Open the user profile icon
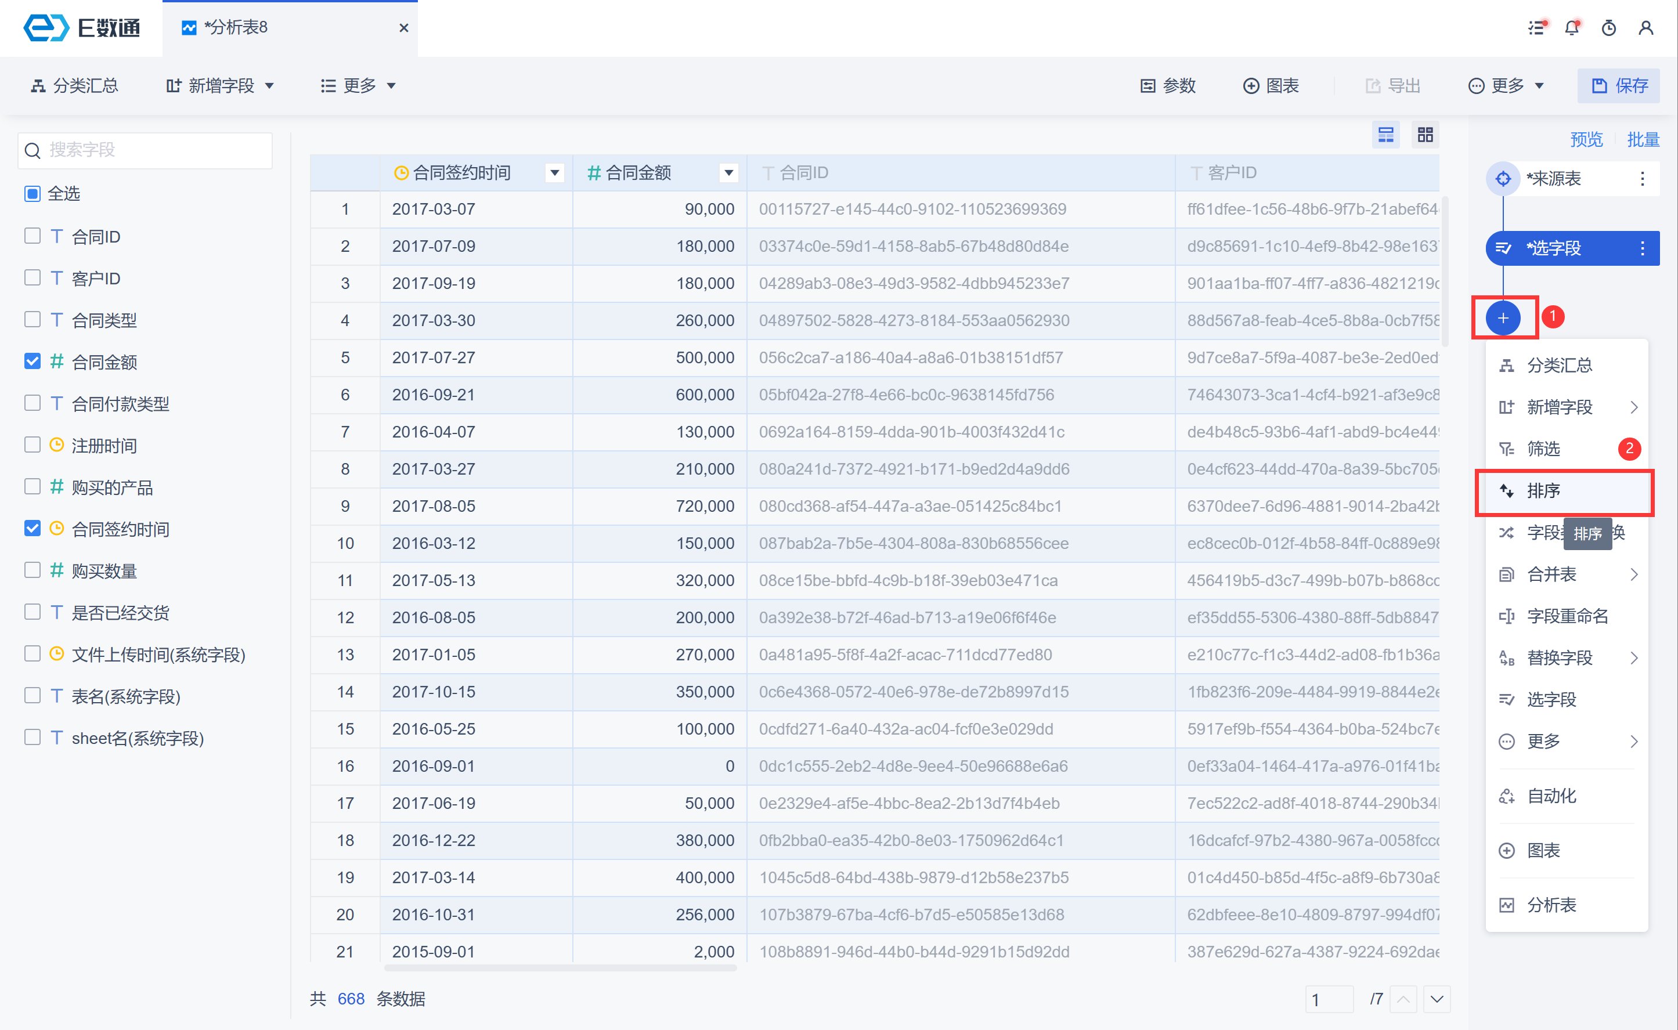1678x1030 pixels. click(x=1645, y=28)
